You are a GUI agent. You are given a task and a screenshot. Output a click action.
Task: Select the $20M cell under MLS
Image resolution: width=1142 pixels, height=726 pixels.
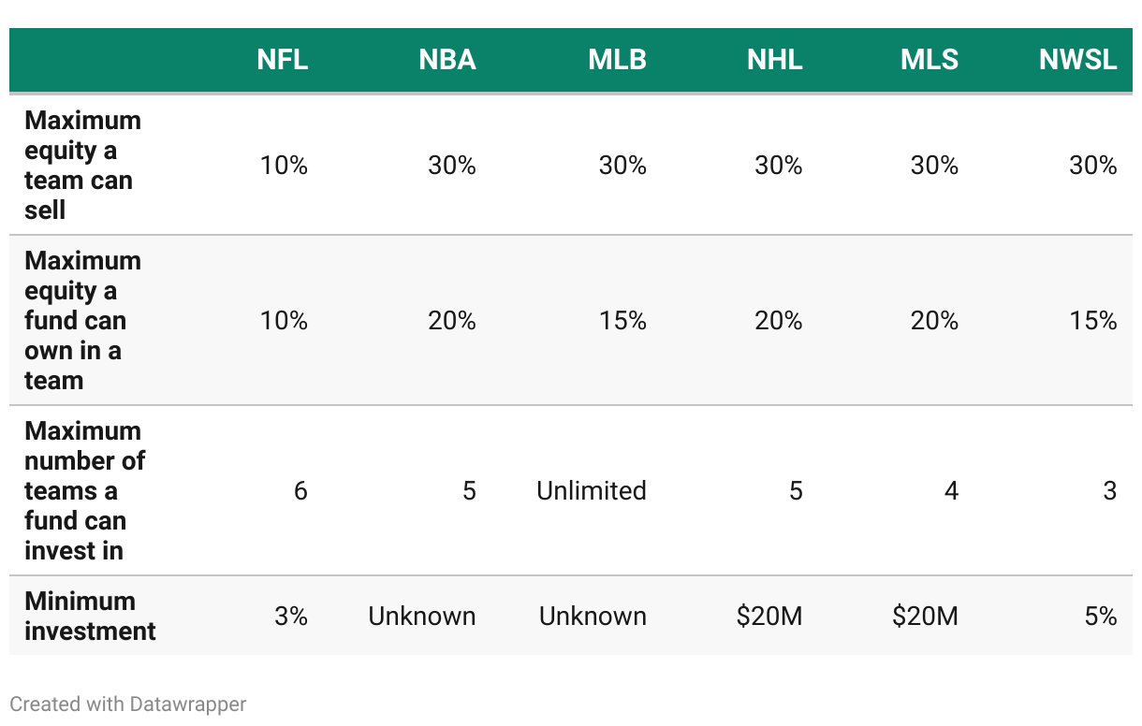pyautogui.click(x=925, y=616)
